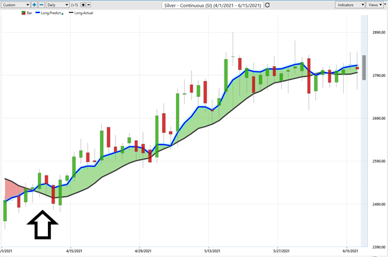Click the tall green candle near 5/13/2021

225,74
